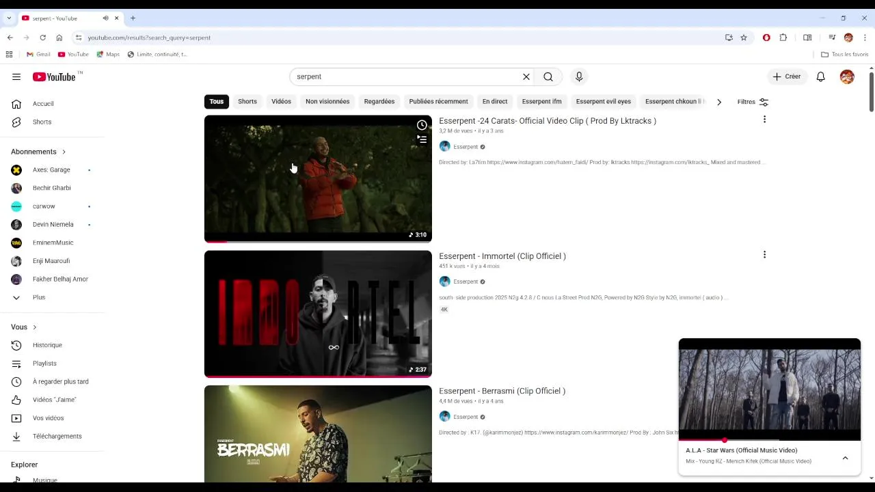Expand the Vous section
Image resolution: width=875 pixels, height=492 pixels.
(x=24, y=327)
